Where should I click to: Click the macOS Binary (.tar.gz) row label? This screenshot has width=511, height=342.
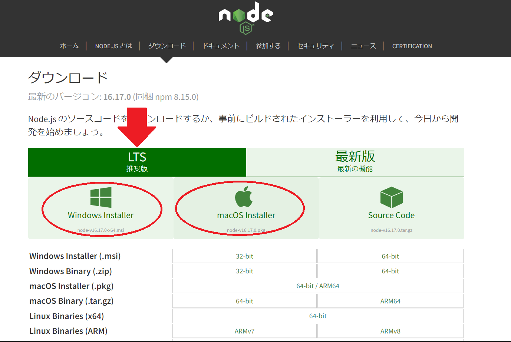[x=71, y=301]
